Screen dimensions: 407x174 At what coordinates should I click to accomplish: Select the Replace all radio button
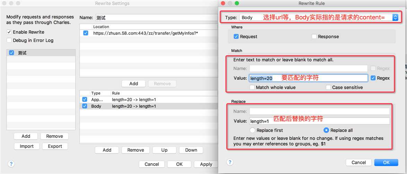tap(326, 130)
